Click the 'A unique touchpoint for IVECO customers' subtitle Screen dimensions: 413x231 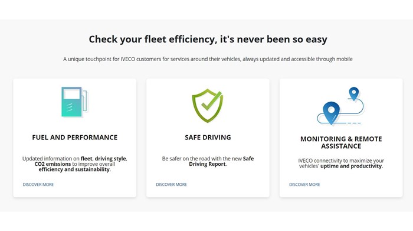pyautogui.click(x=208, y=59)
